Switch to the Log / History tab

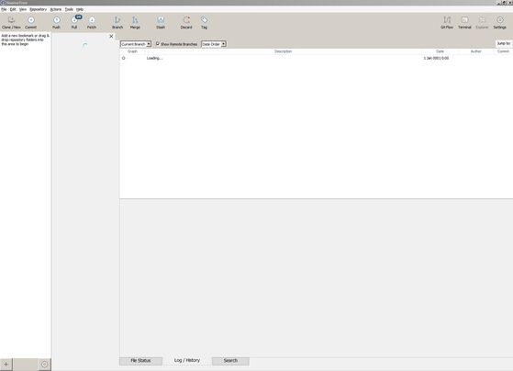(187, 360)
